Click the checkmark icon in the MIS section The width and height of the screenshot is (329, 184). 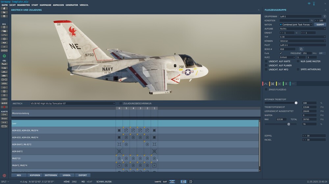pyautogui.click(x=4, y=47)
